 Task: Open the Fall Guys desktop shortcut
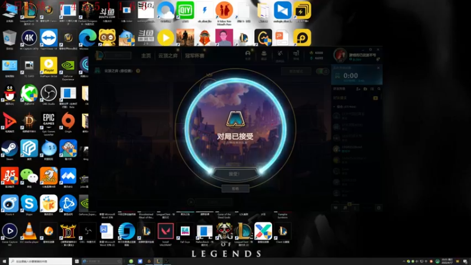[x=185, y=233]
